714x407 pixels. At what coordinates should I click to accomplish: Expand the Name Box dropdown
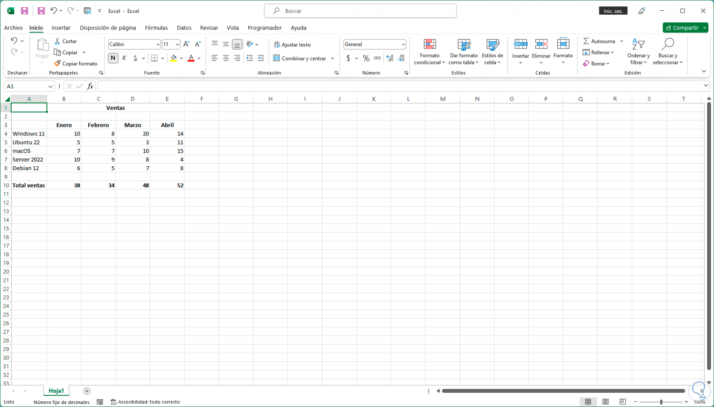50,86
